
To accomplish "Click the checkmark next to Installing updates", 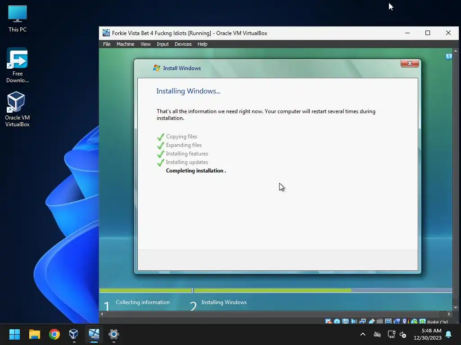I will (x=161, y=162).
